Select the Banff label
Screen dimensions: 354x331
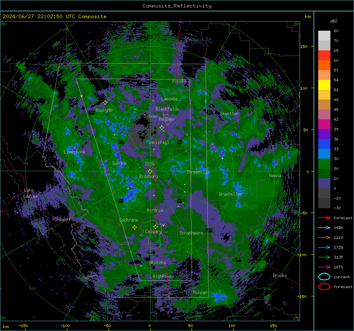65,219
